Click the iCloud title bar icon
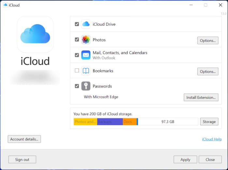 (x=5, y=5)
